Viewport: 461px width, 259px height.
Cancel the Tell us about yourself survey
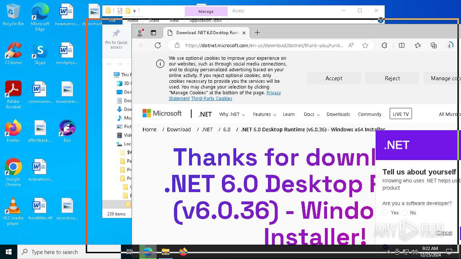pyautogui.click(x=444, y=233)
